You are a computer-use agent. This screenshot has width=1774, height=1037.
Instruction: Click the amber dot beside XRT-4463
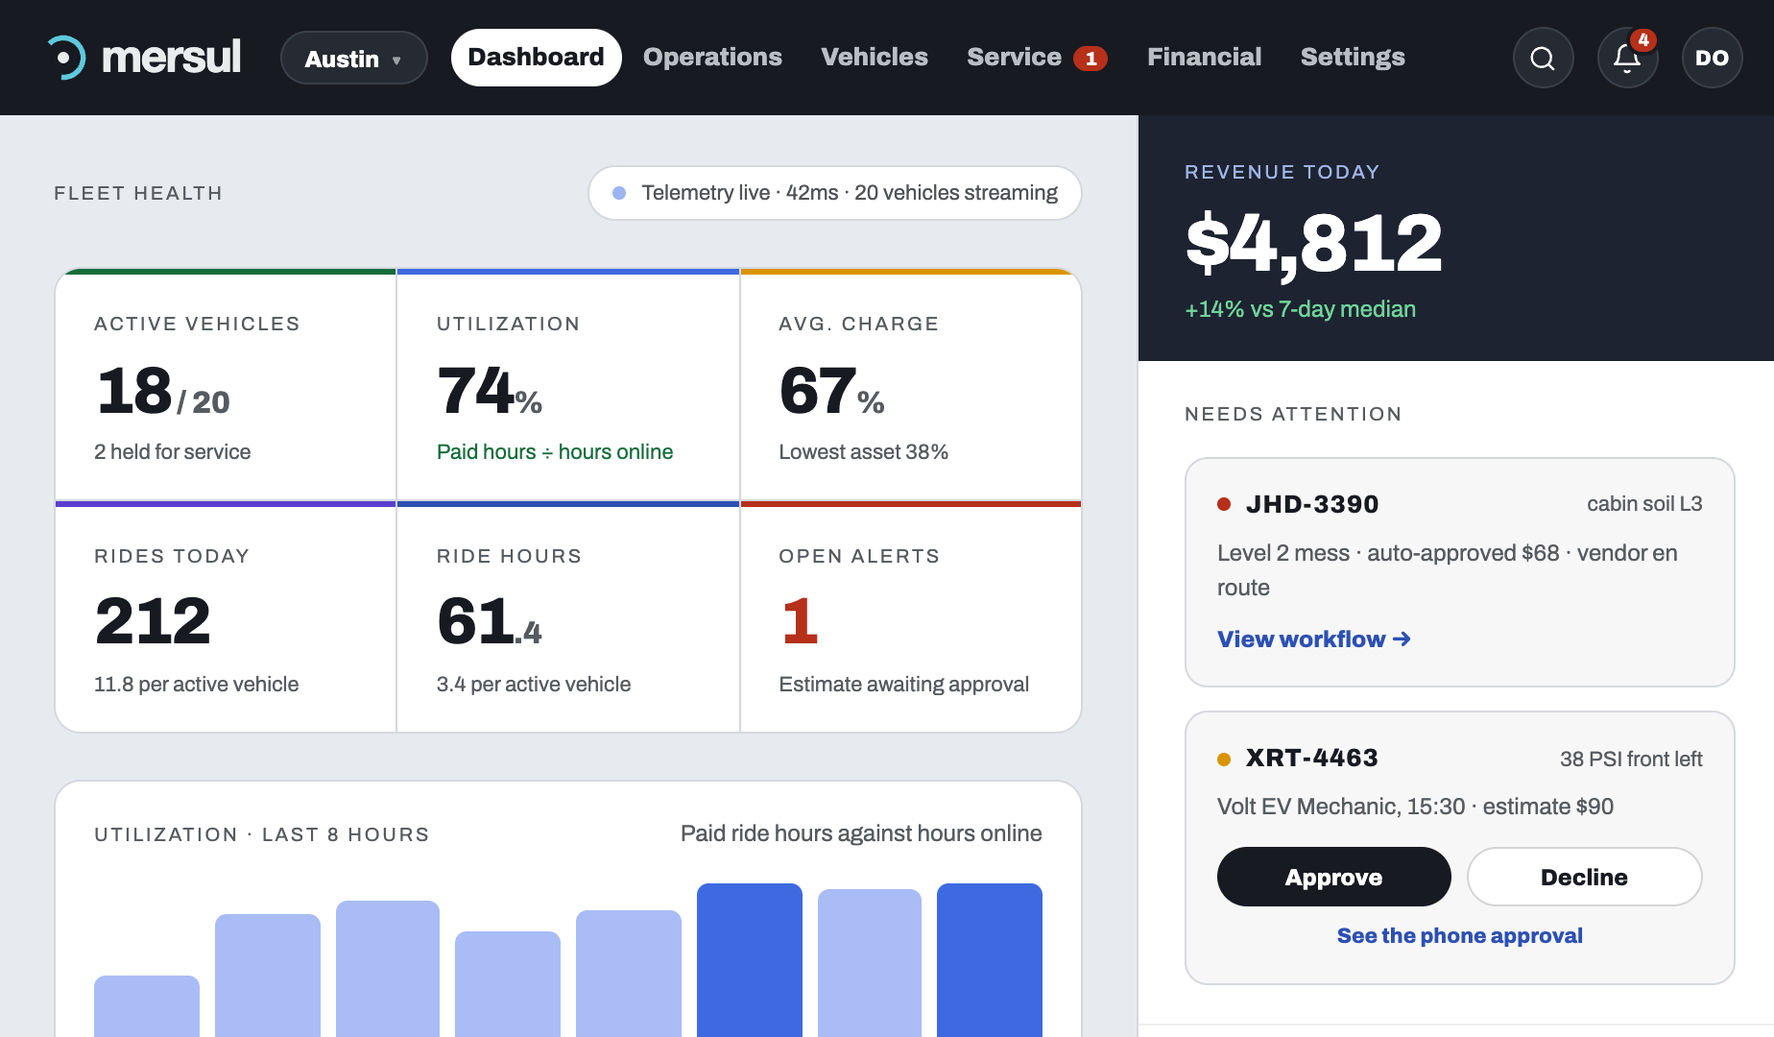tap(1224, 759)
